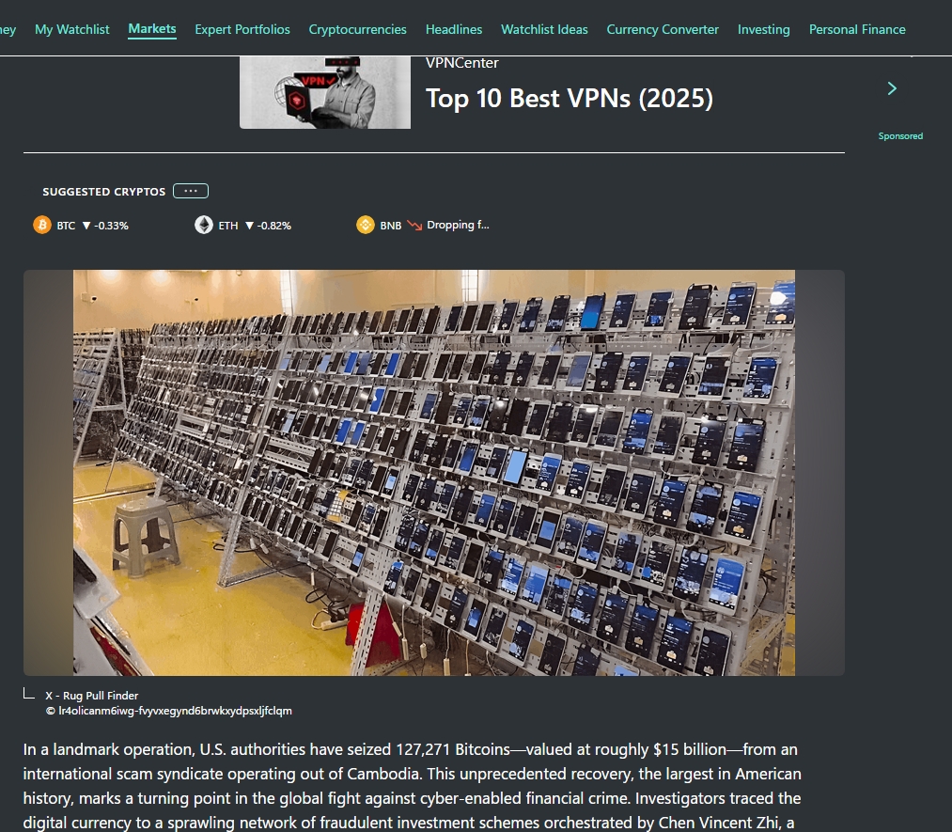Navigate to the Personal Finance tab
The image size is (952, 832).
coord(857,29)
